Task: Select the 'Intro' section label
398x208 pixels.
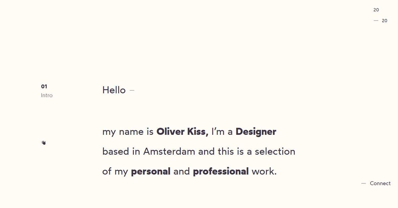Action: coord(47,95)
